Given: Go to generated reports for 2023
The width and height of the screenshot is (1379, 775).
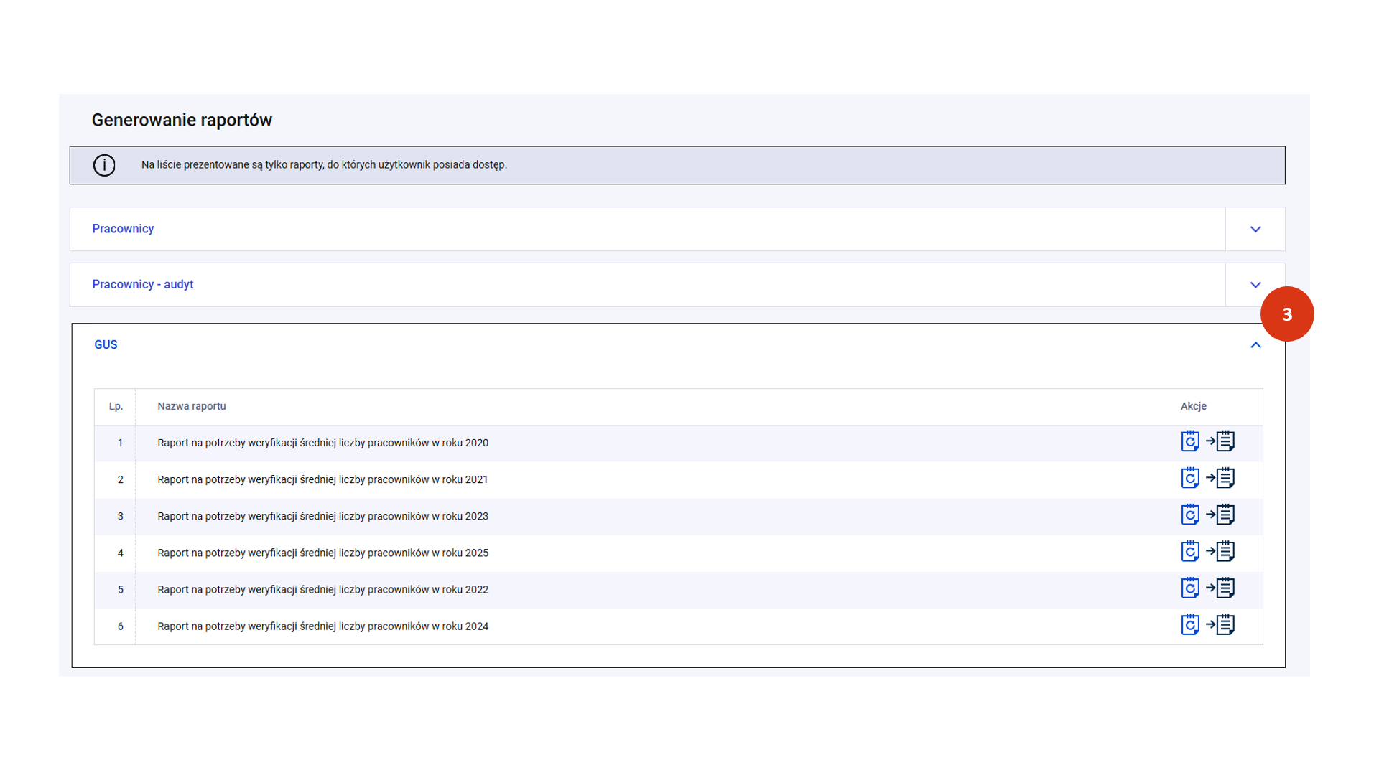Looking at the screenshot, I should point(1221,515).
